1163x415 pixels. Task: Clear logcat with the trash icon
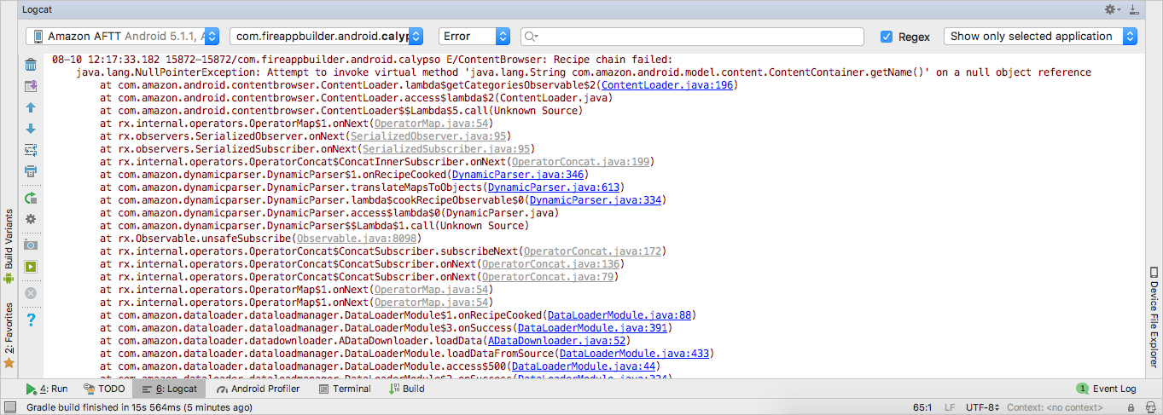pos(31,65)
